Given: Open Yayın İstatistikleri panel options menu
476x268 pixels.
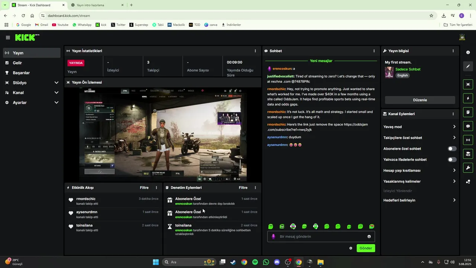Looking at the screenshot, I should (x=255, y=51).
